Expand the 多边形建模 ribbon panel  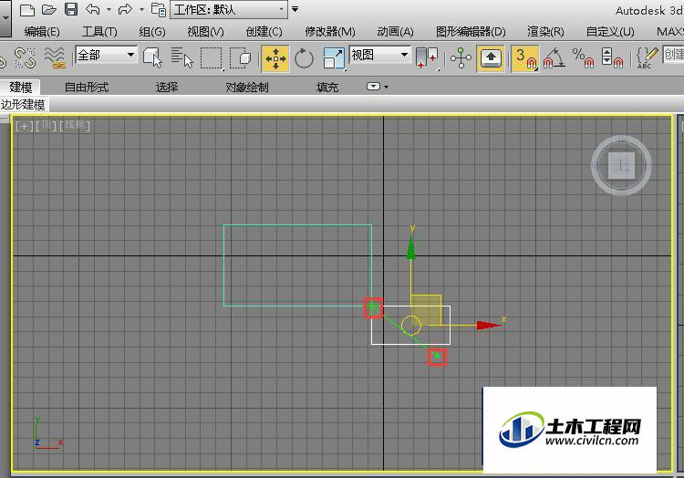(24, 105)
